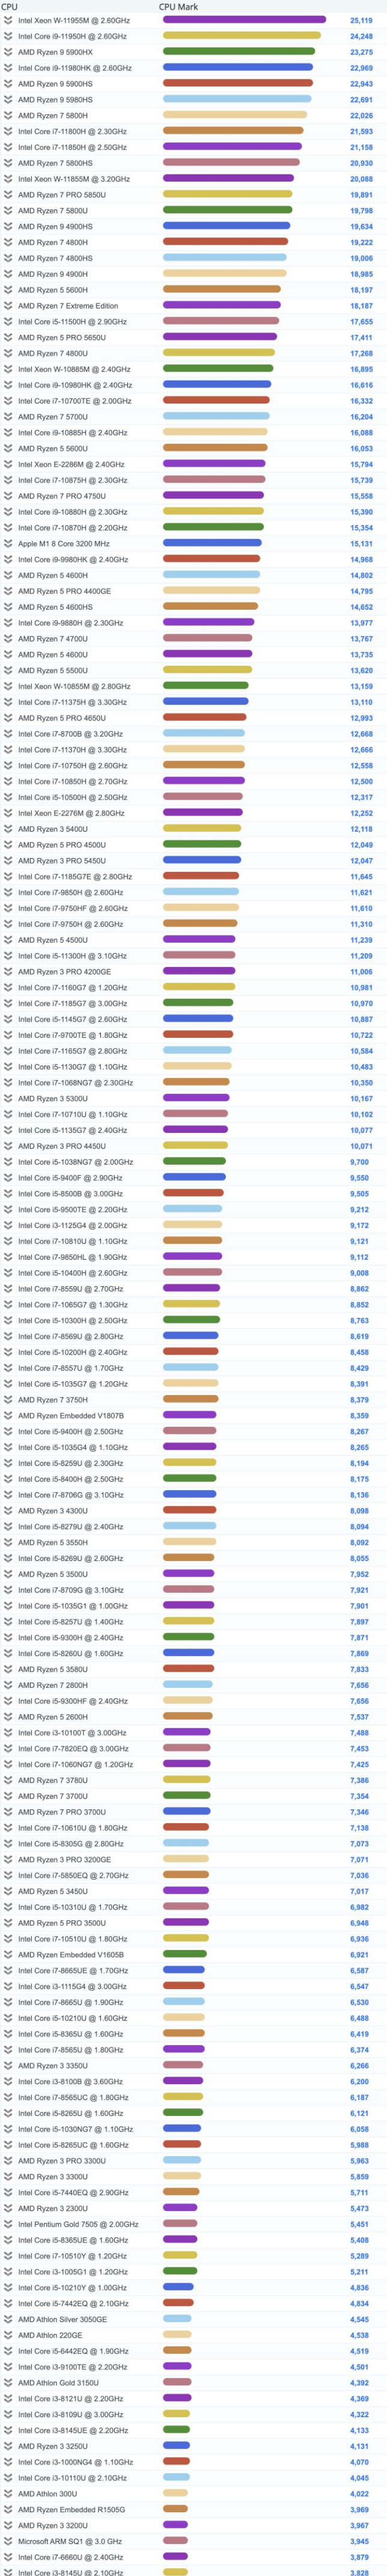The width and height of the screenshot is (387, 2576).
Task: Click the chevron icon for Intel Core i9-11950H
Action: pos(8,36)
